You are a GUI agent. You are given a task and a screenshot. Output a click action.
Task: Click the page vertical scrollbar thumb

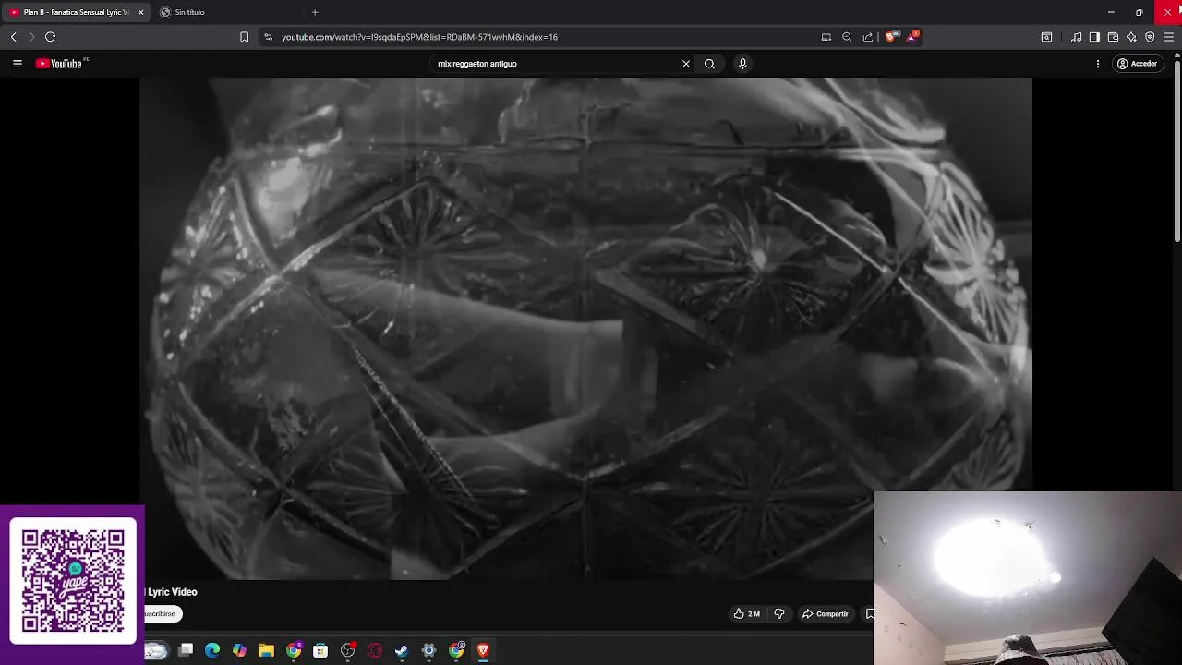(1176, 152)
